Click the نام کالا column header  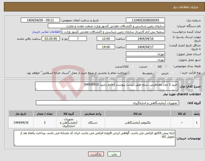tap(138, 114)
